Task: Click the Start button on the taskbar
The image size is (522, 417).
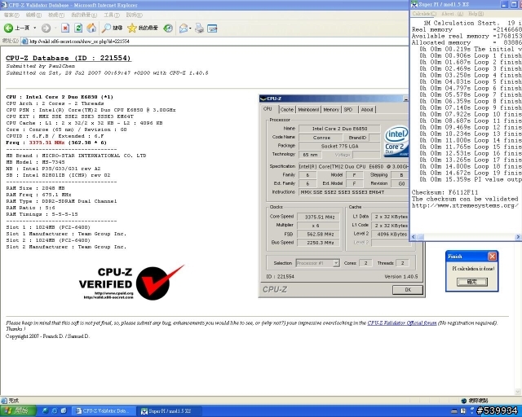Action: pyautogui.click(x=17, y=411)
